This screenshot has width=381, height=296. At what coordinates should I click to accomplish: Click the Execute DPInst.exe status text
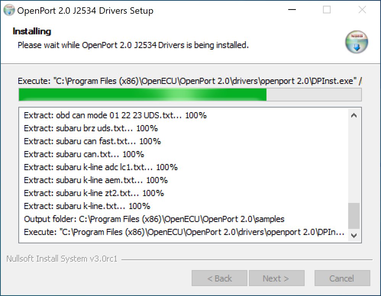(x=190, y=81)
